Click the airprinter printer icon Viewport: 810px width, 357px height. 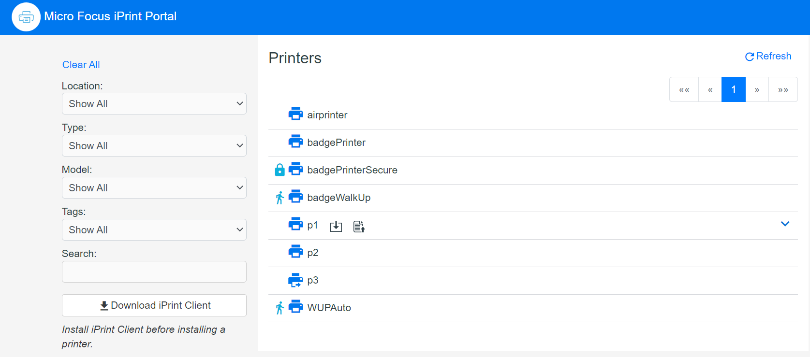tap(295, 114)
